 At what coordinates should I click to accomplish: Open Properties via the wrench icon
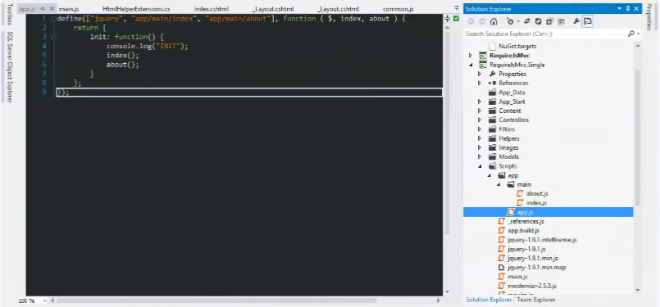[576, 21]
